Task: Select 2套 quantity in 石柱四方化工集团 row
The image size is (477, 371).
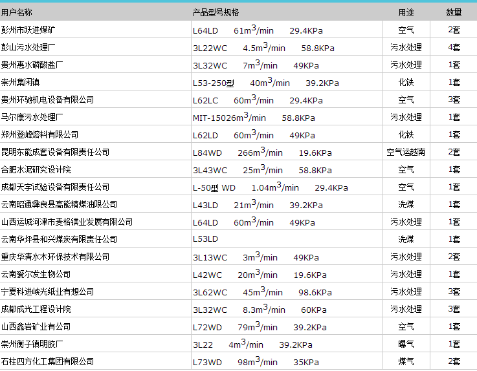Action: click(454, 362)
